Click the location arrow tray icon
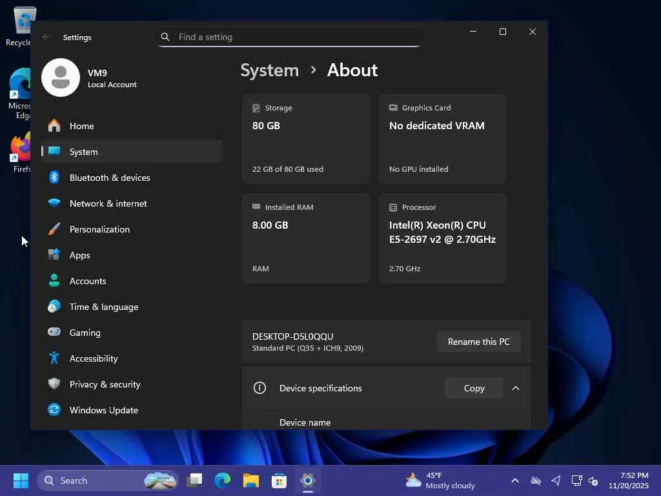This screenshot has width=661, height=496. tap(556, 480)
